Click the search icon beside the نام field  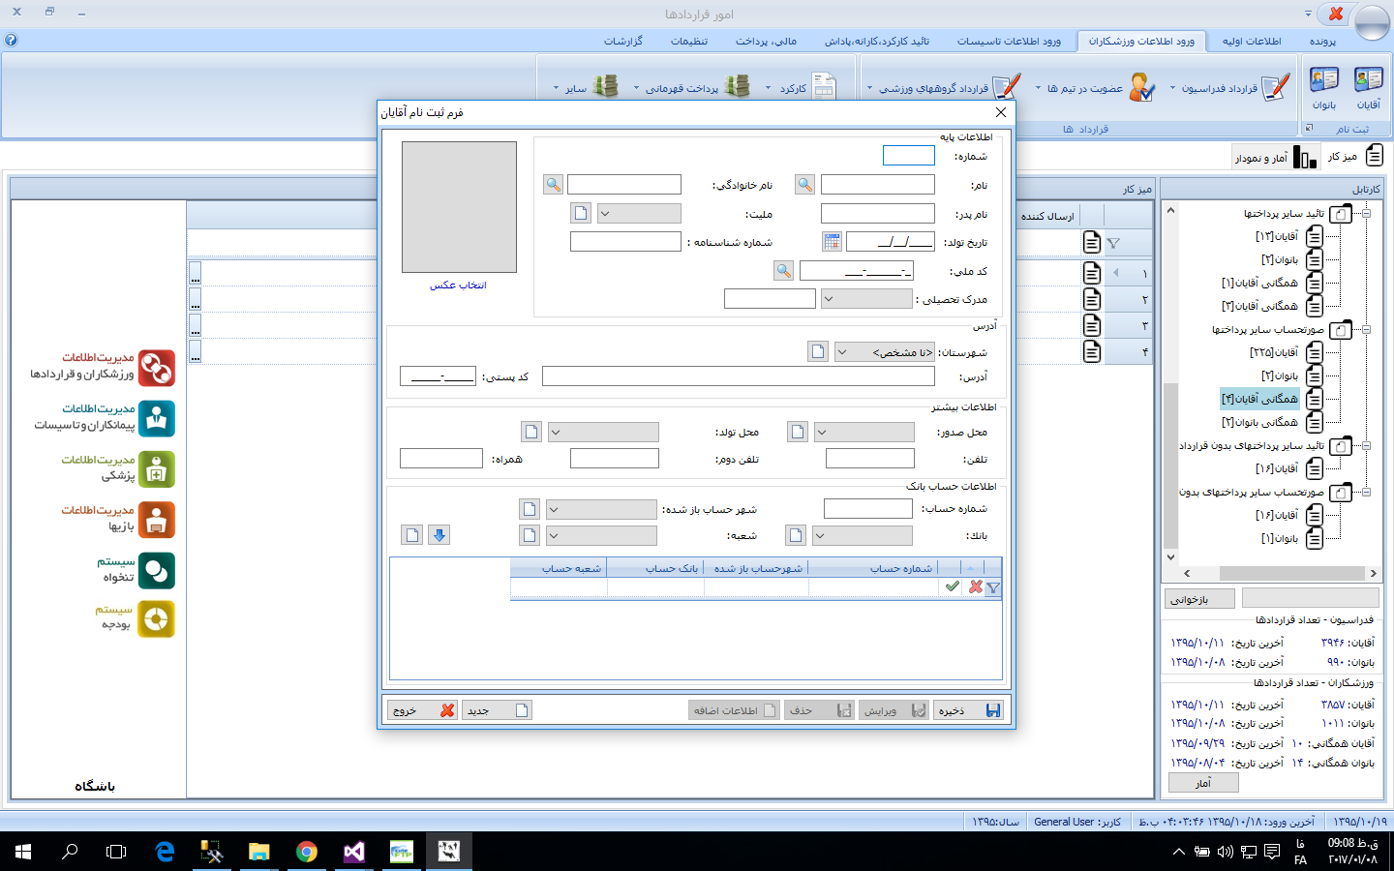(804, 185)
